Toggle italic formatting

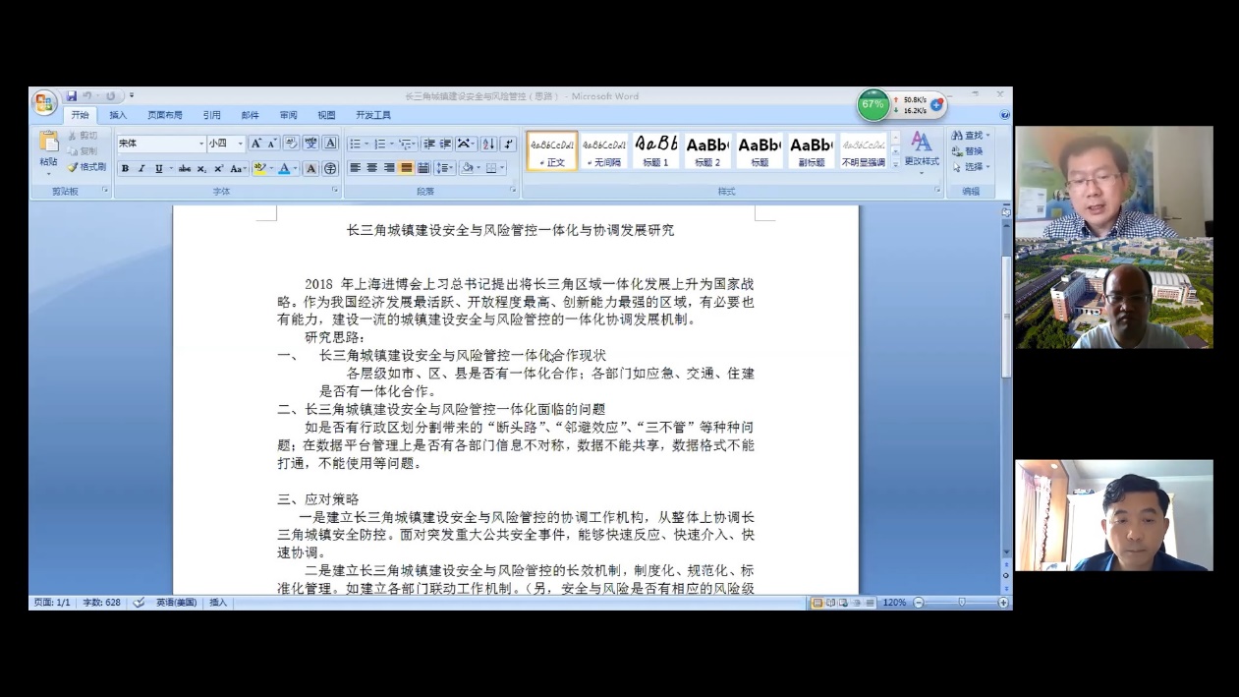click(141, 169)
